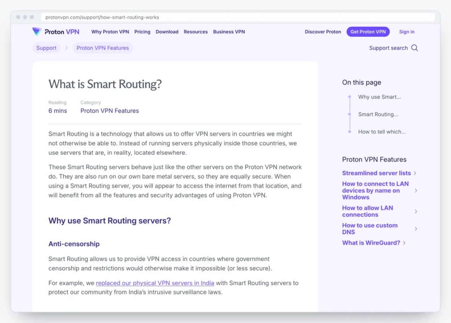This screenshot has height=323, width=451.
Task: Click the breadcrumb chevron separator
Action: 67,48
